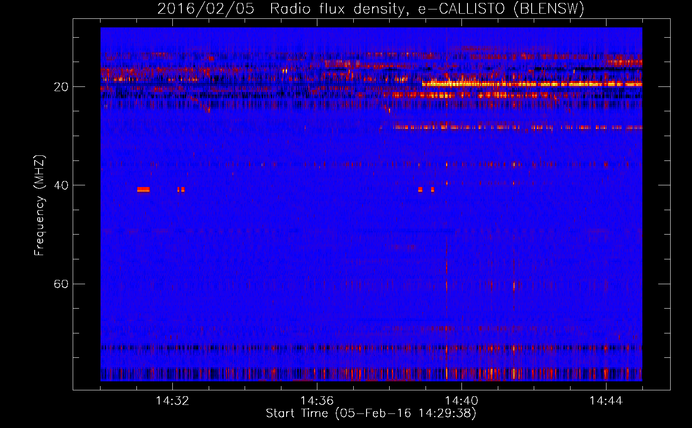Click the 60 MHz frequency tick label
This screenshot has width=692, height=428.
61,284
